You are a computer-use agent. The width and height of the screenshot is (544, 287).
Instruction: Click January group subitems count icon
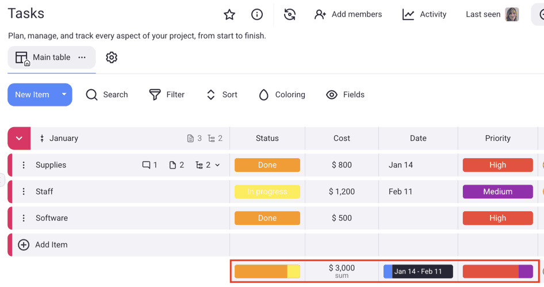[x=211, y=139]
